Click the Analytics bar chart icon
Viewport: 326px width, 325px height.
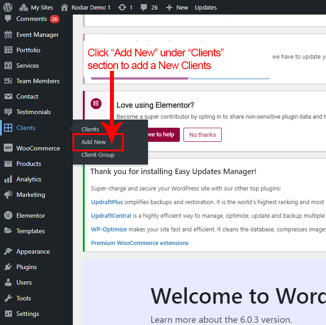pyautogui.click(x=8, y=179)
